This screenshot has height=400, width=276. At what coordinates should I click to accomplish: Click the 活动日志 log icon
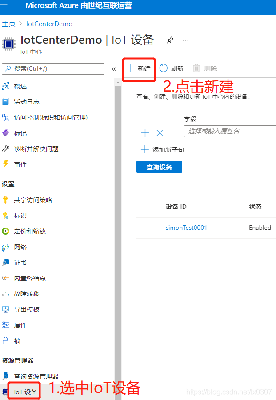coord(5,102)
